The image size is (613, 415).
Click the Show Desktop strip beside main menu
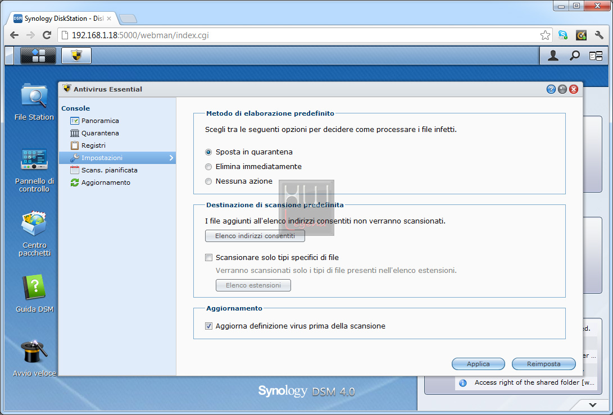[10, 56]
